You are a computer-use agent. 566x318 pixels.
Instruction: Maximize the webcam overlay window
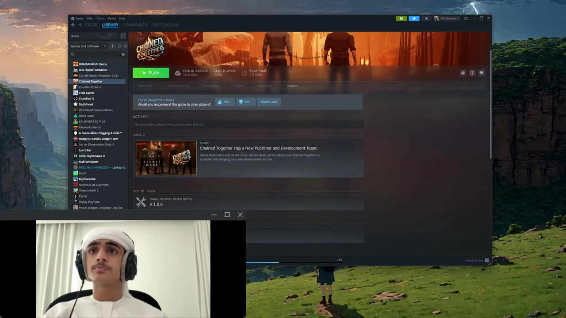(227, 215)
